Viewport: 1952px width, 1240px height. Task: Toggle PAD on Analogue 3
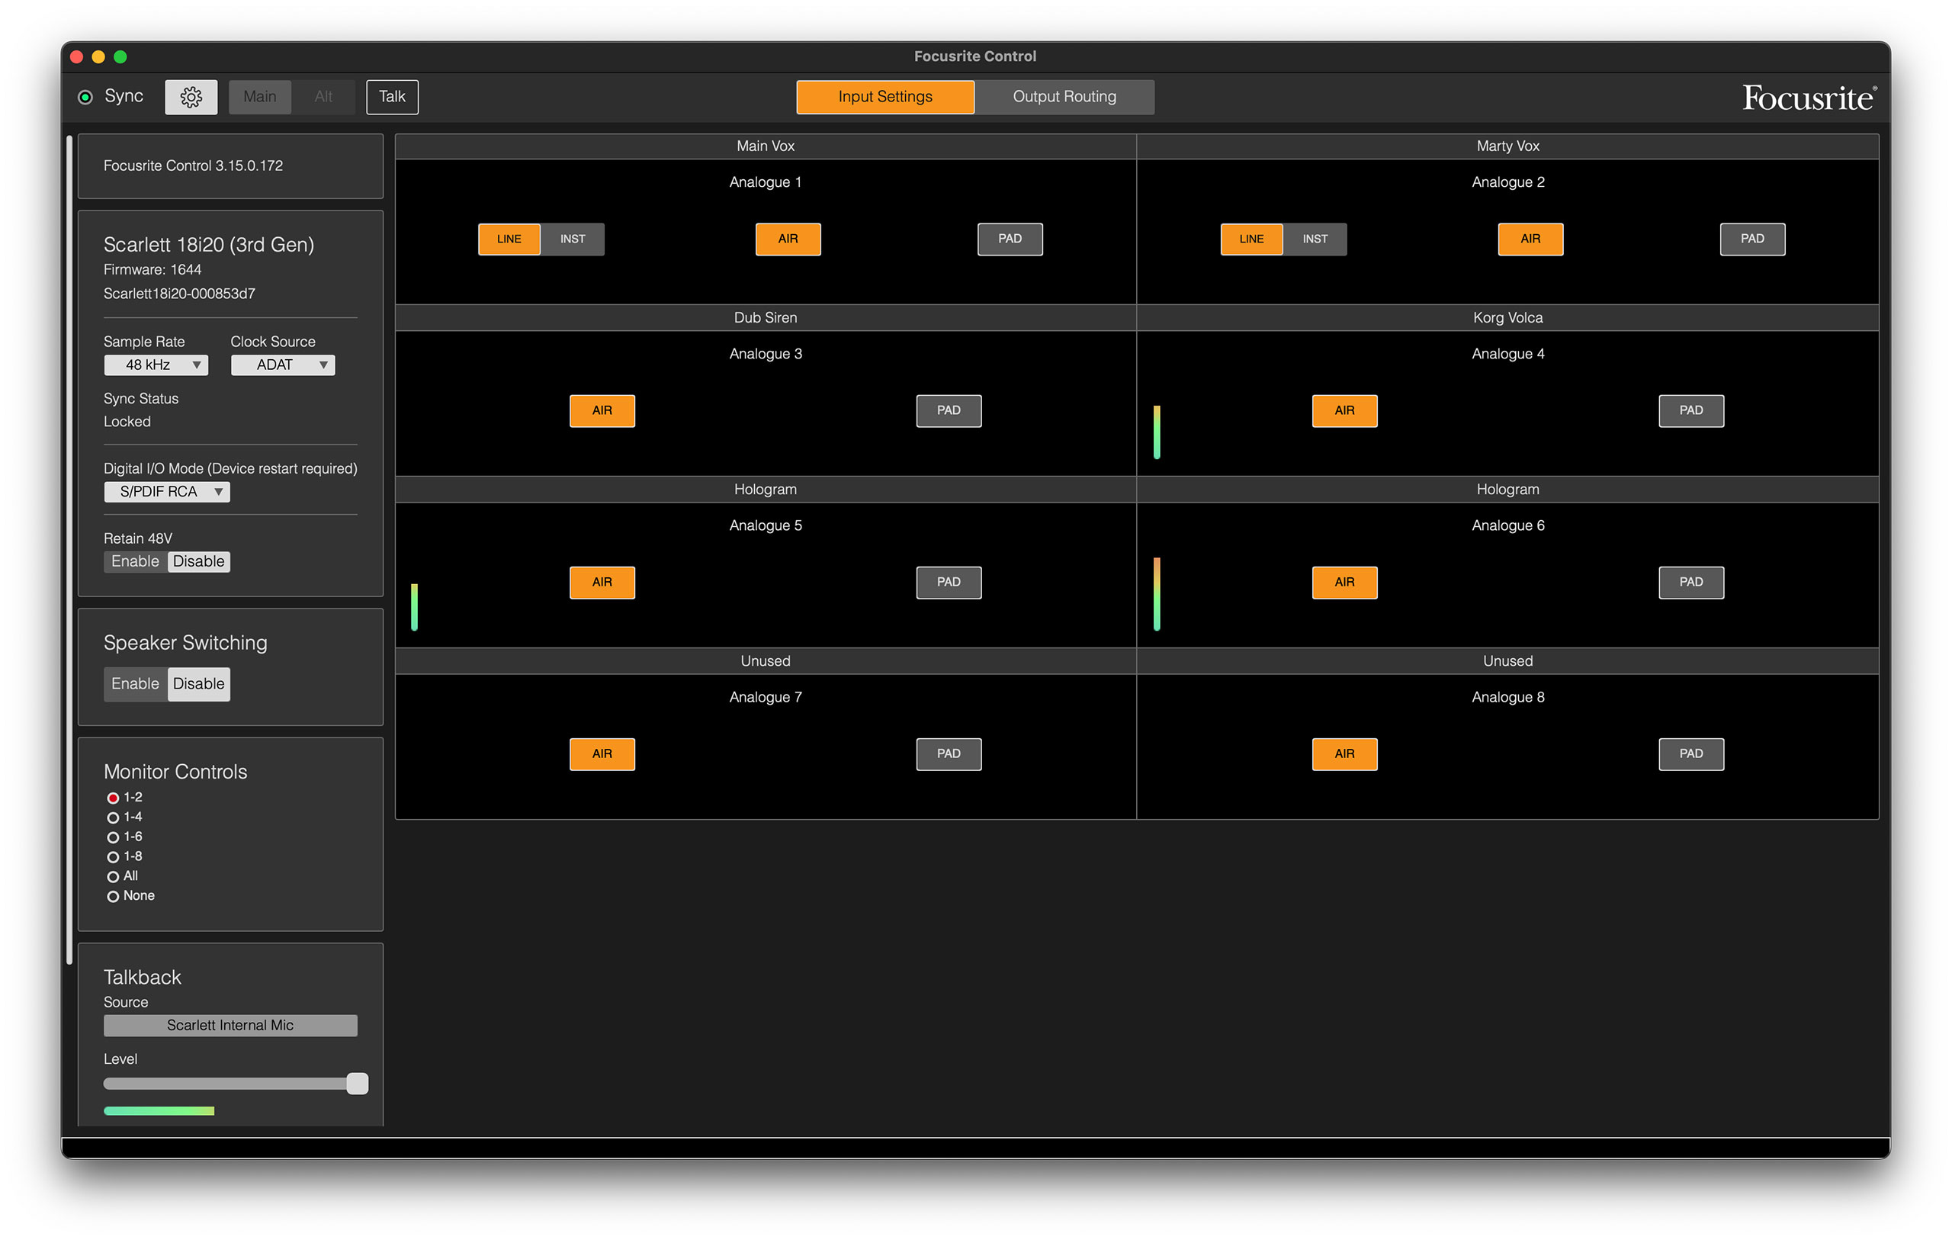[x=949, y=411]
